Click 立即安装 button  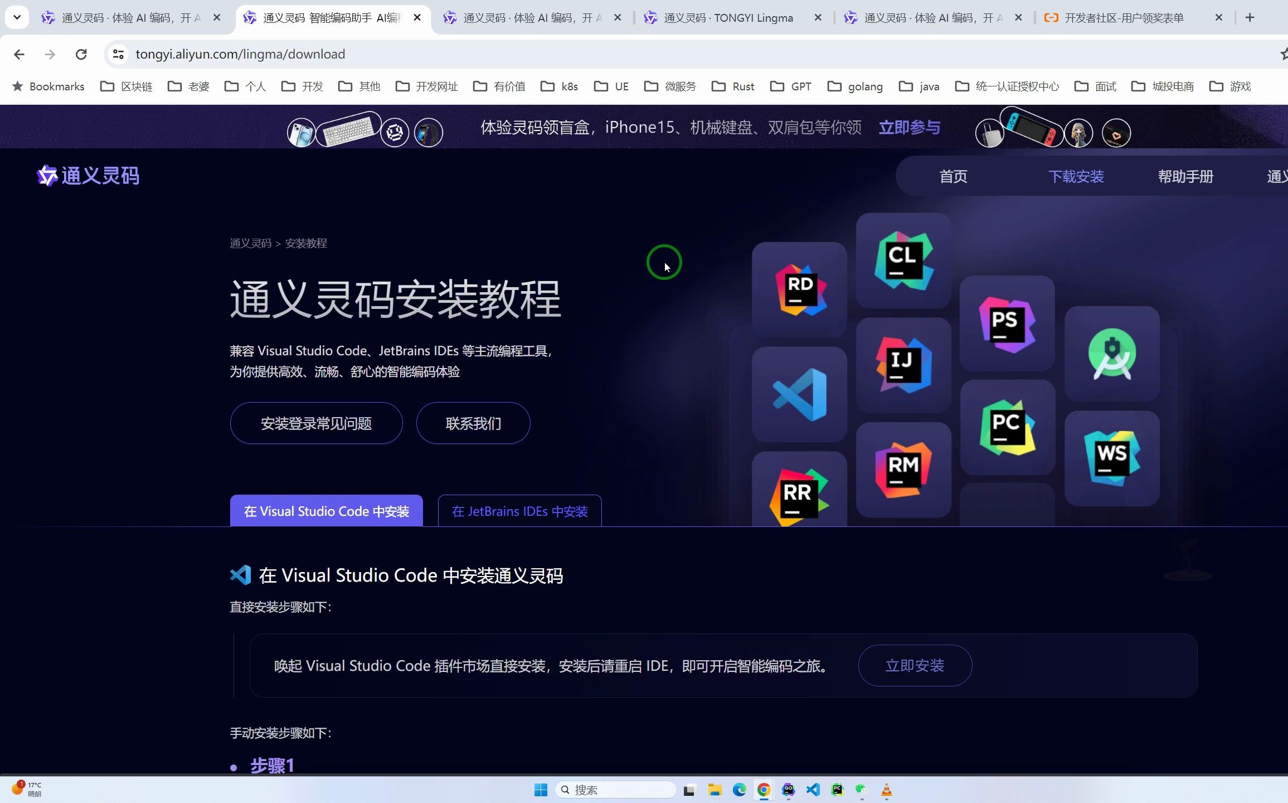915,665
